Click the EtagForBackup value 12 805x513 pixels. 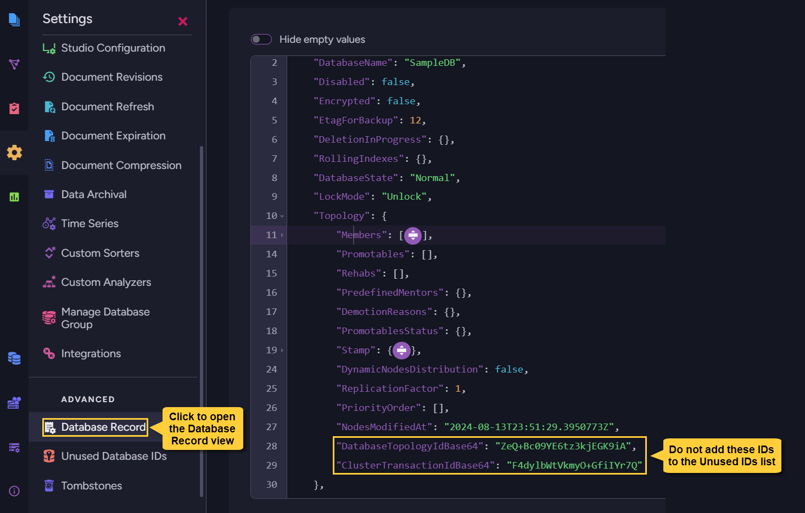click(x=415, y=120)
